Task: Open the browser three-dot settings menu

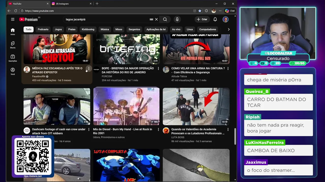Action: [x=220, y=11]
